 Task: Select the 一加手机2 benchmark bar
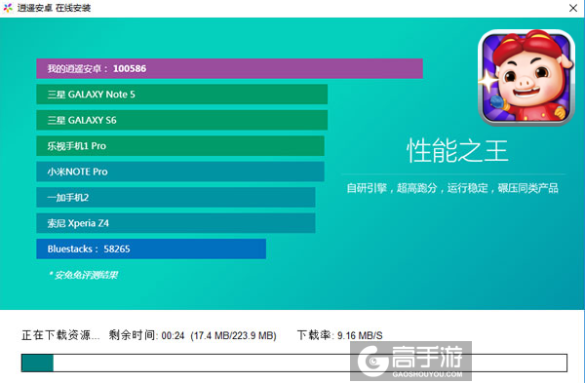(x=175, y=197)
